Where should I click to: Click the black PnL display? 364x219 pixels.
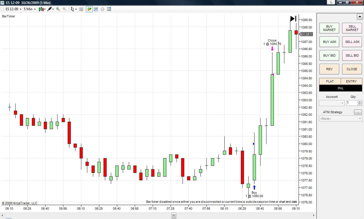(341, 88)
